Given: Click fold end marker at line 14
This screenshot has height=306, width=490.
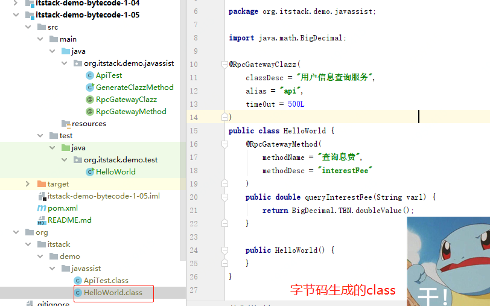Looking at the screenshot, I should tap(224, 117).
